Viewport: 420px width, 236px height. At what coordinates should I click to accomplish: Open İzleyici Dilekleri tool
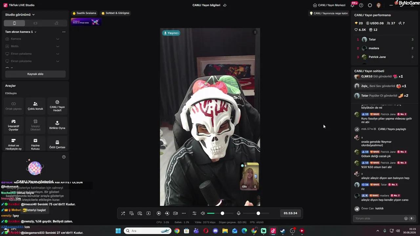coord(35,125)
